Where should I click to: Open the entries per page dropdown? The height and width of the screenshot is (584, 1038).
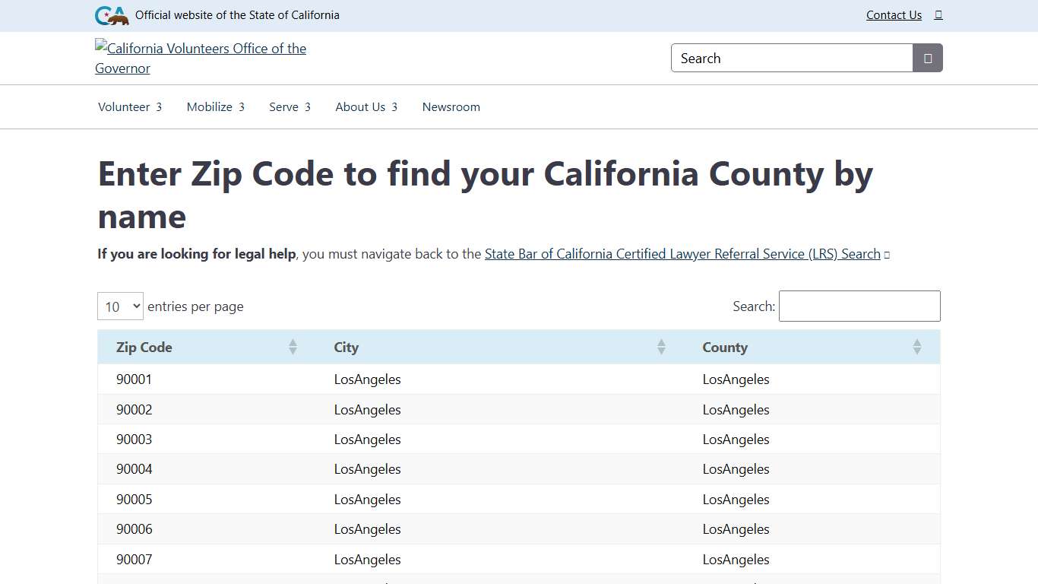(119, 306)
